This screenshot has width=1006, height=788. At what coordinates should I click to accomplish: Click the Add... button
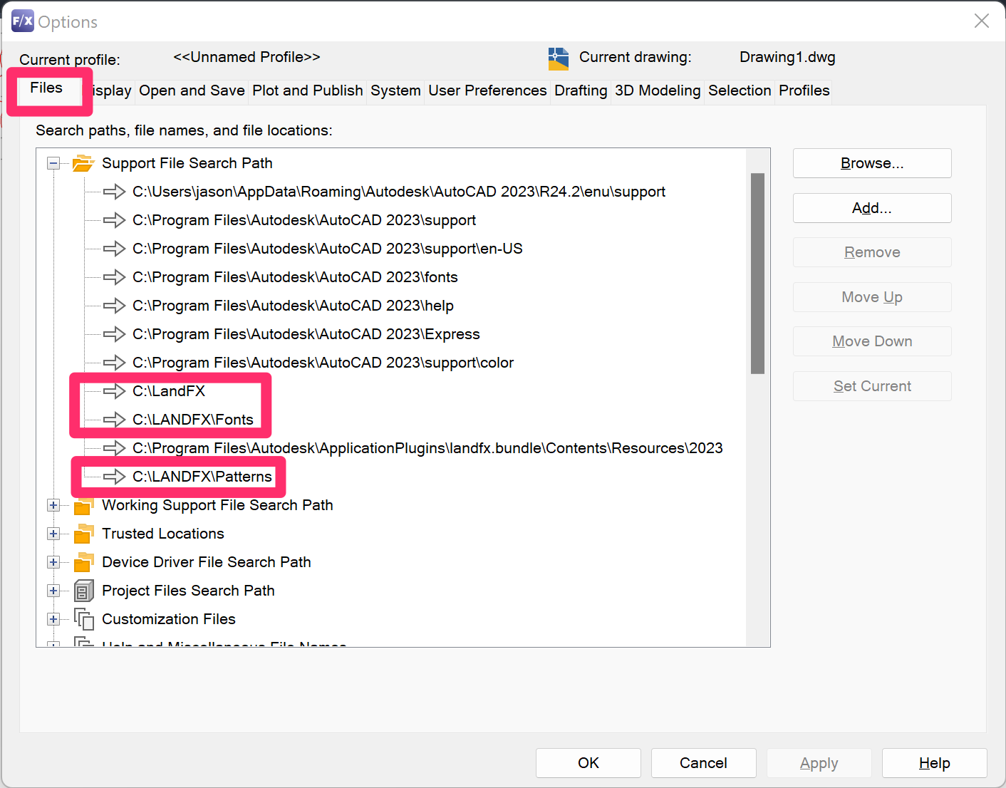(x=872, y=208)
